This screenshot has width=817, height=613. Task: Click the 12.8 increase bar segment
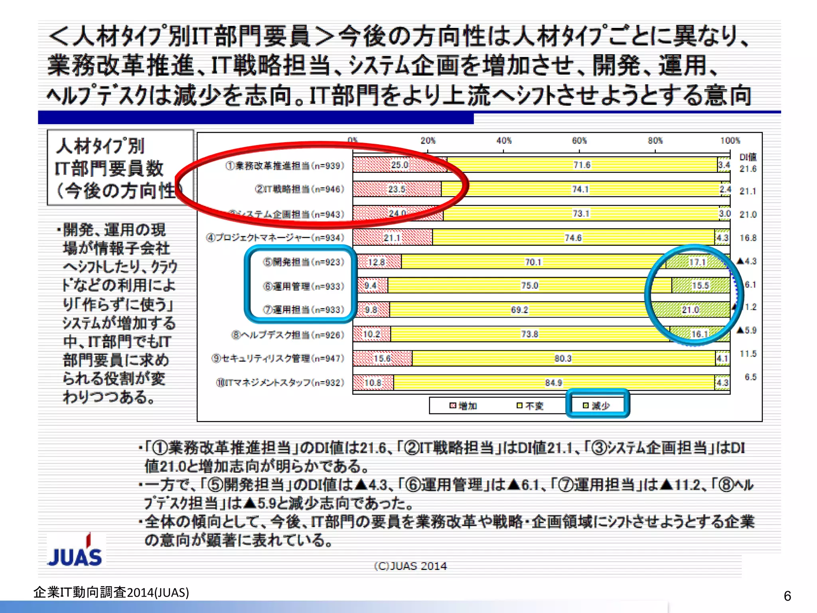[x=377, y=262]
